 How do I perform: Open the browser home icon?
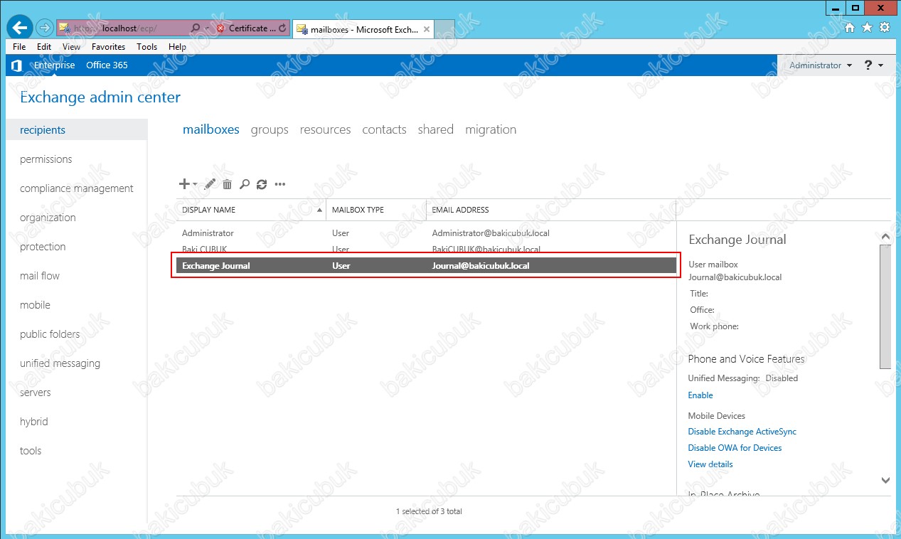pos(850,28)
